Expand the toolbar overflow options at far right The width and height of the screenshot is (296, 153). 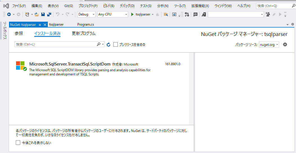285,14
